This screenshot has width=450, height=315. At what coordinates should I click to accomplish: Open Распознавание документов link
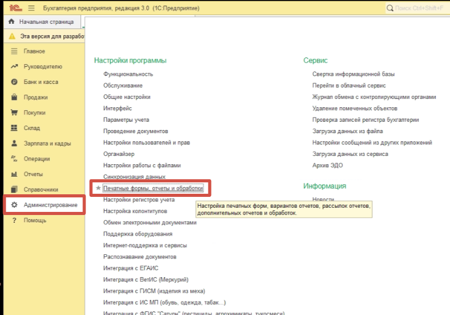[140, 257]
